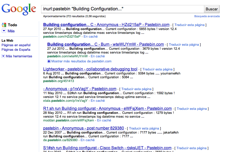Expand the Más dropdown arrow
This screenshot has width=238, height=152.
click(x=4, y=31)
